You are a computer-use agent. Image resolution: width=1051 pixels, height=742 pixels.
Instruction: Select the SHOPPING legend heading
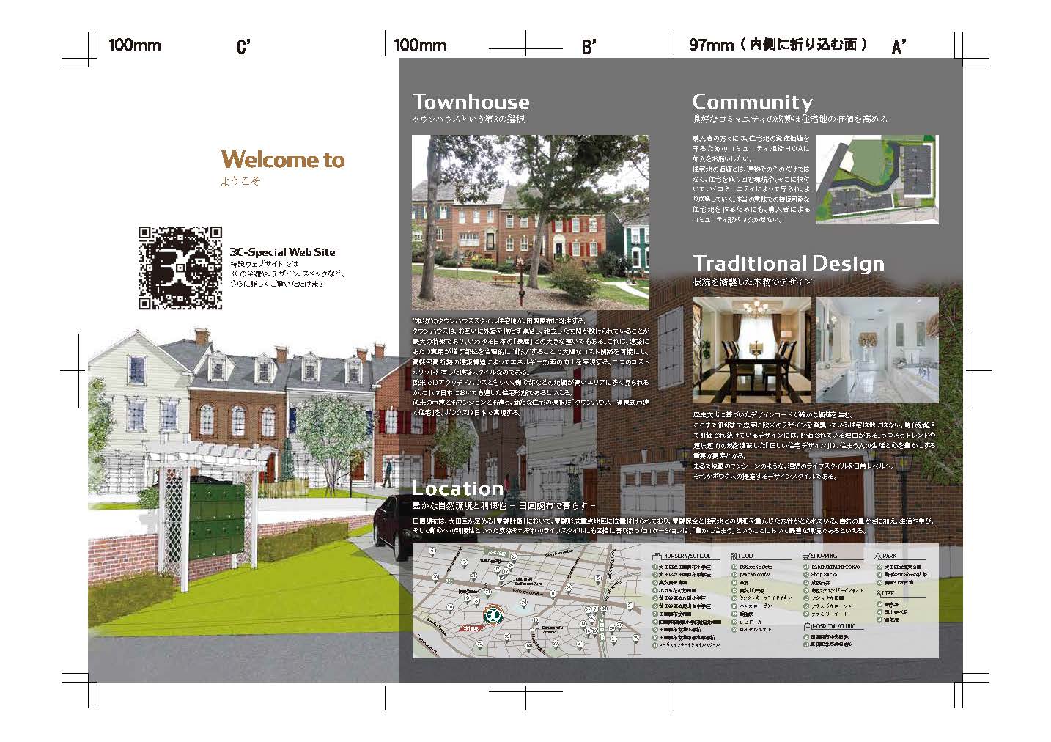click(824, 556)
